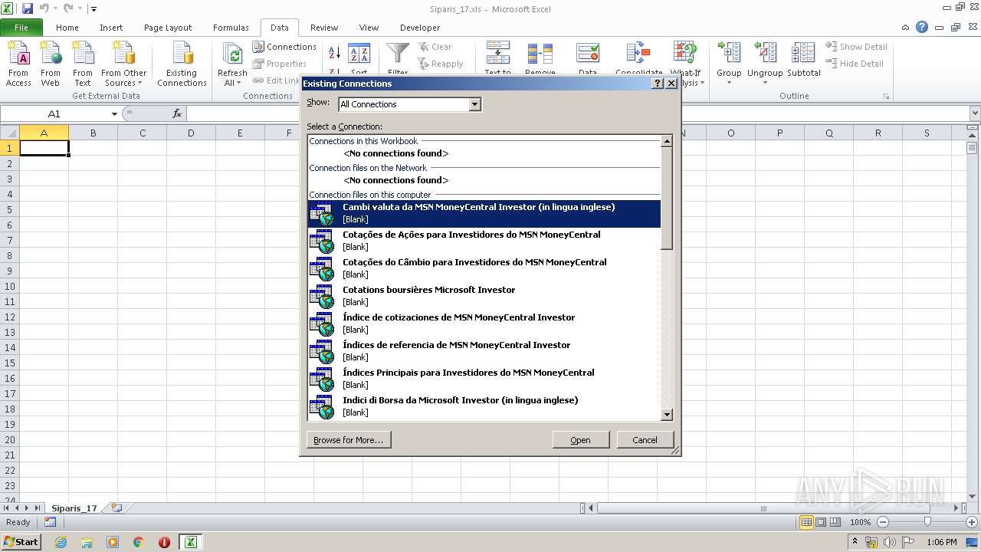This screenshot has width=981, height=552.
Task: Click the From Text icon
Action: click(83, 64)
